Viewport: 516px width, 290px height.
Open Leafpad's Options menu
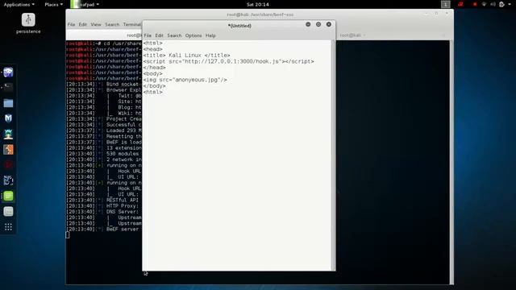(193, 35)
